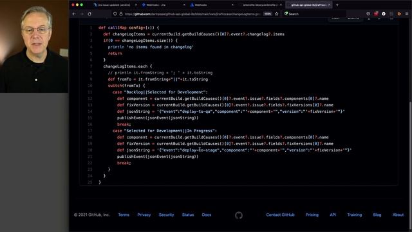Click line number 17 in the code gutter
This screenshot has width=412, height=232.
pos(90,131)
